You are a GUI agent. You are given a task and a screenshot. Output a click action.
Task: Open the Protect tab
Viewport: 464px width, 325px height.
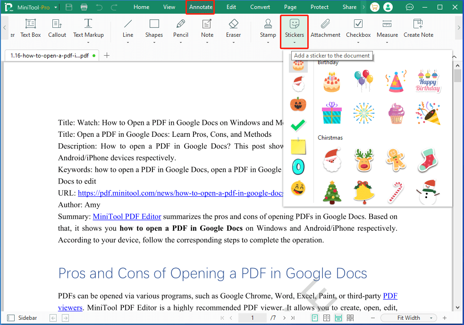[x=319, y=7]
